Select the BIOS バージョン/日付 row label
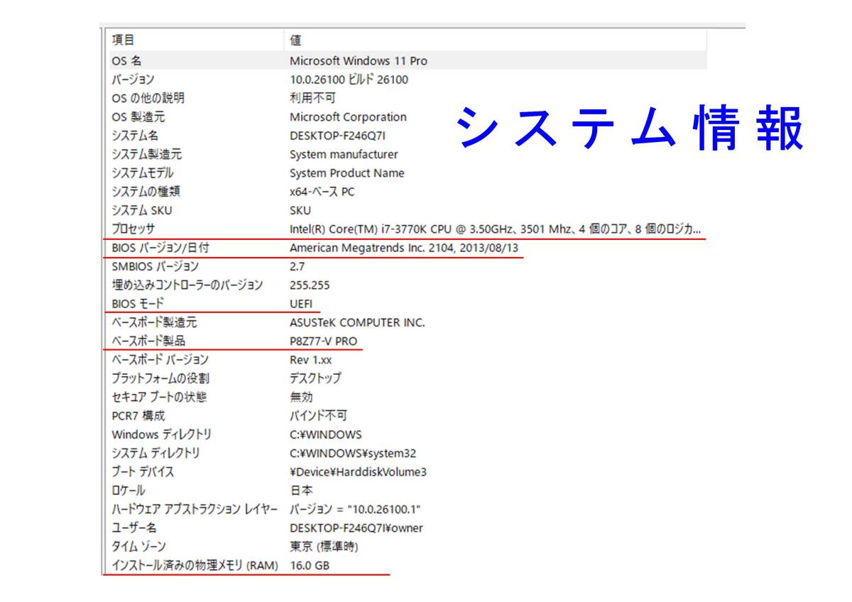The width and height of the screenshot is (852, 602). [x=160, y=248]
